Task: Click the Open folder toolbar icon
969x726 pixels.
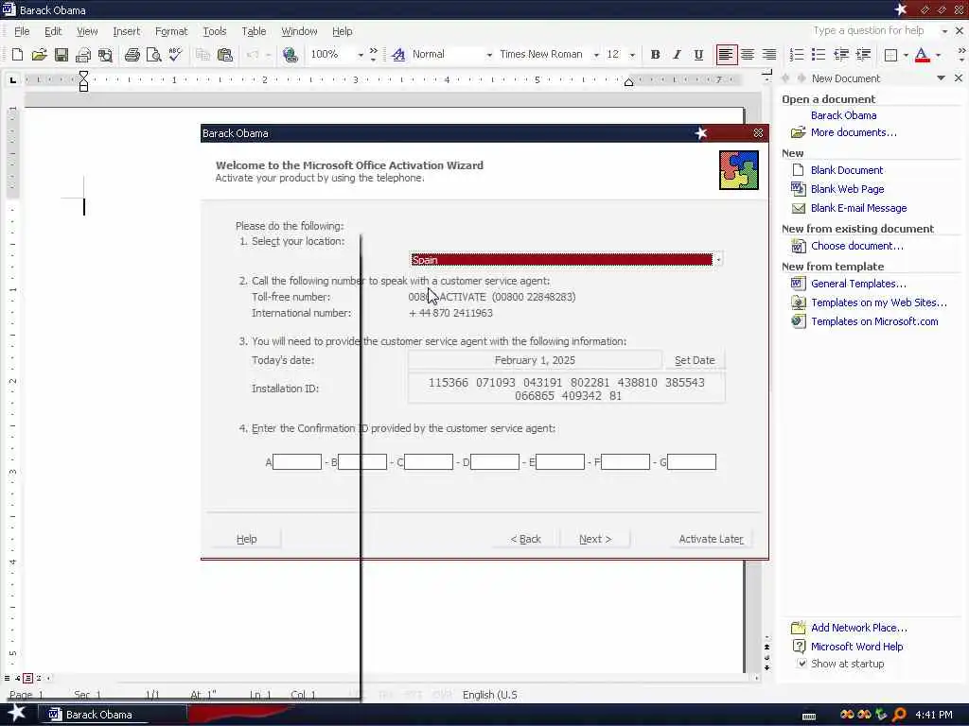Action: point(39,54)
